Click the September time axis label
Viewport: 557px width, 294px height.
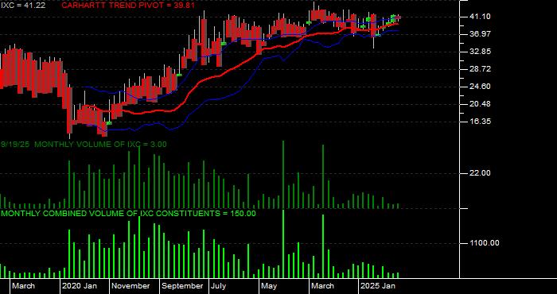[x=182, y=286]
